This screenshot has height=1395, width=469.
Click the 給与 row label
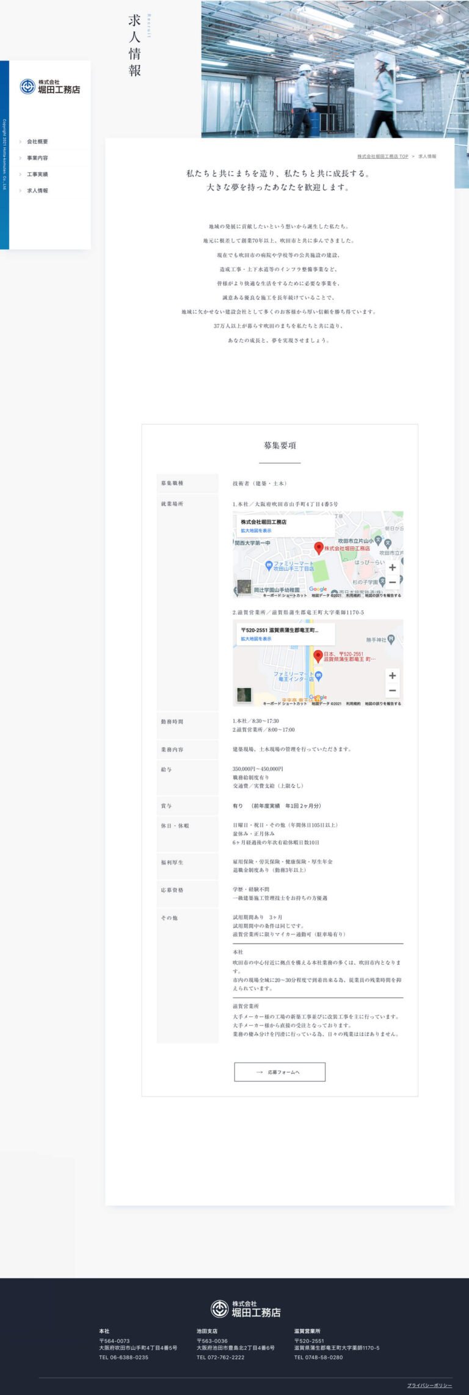[x=166, y=769]
